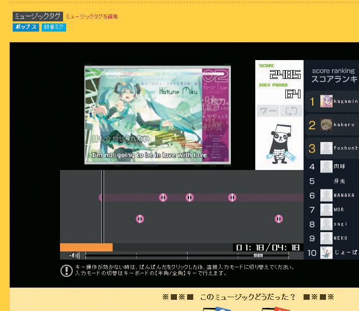Click the ミュージックタグを編集 link
Image resolution: width=359 pixels, height=311 pixels.
click(x=92, y=16)
